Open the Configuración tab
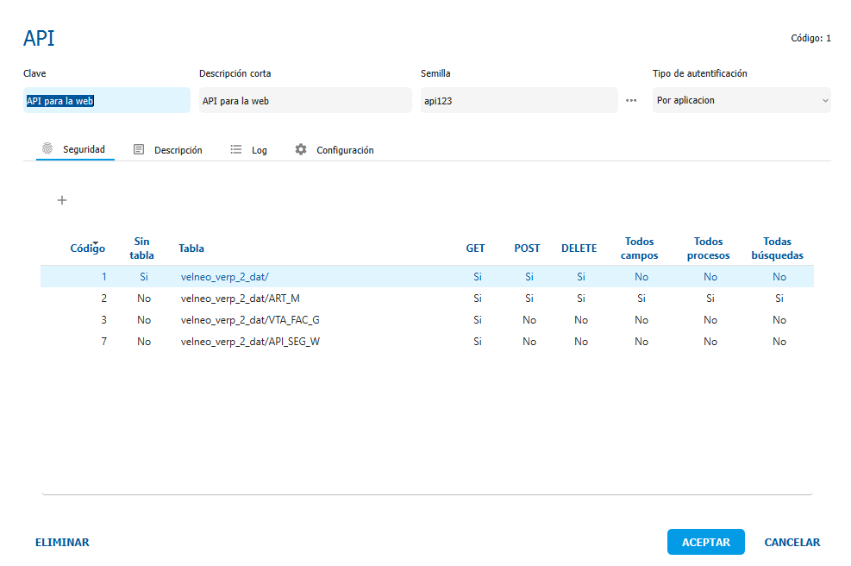The width and height of the screenshot is (851, 566). [x=344, y=150]
